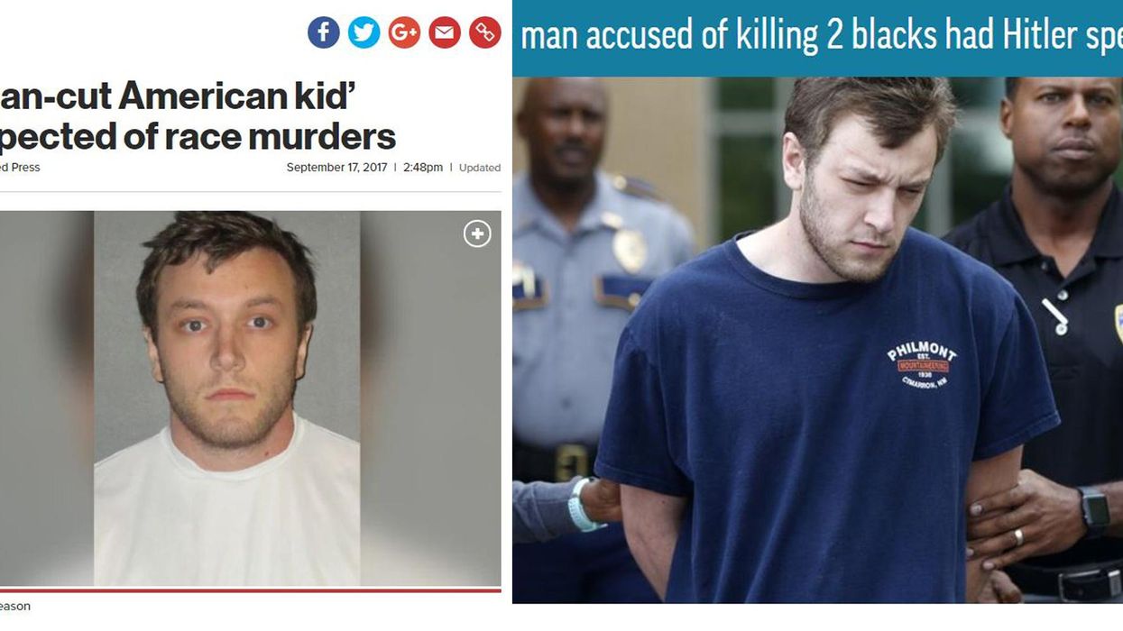This screenshot has width=1123, height=631.
Task: Share the article on Twitter
Action: [364, 32]
